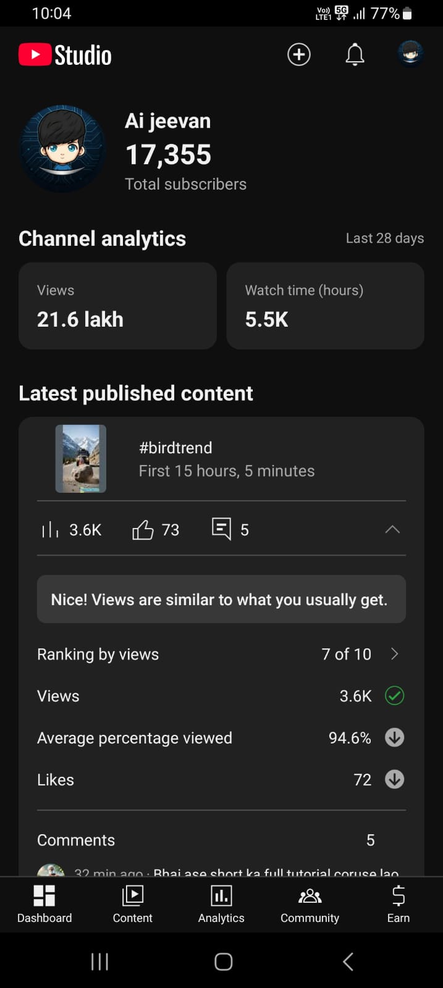Viewport: 443px width, 988px height.
Task: Tap the Likes down-arrow indicator
Action: (394, 779)
